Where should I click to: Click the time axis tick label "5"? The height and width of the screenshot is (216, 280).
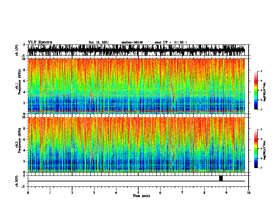[138, 193]
